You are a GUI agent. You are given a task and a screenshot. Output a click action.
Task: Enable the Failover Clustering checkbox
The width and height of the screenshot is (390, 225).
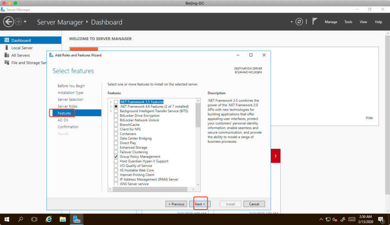(x=116, y=152)
